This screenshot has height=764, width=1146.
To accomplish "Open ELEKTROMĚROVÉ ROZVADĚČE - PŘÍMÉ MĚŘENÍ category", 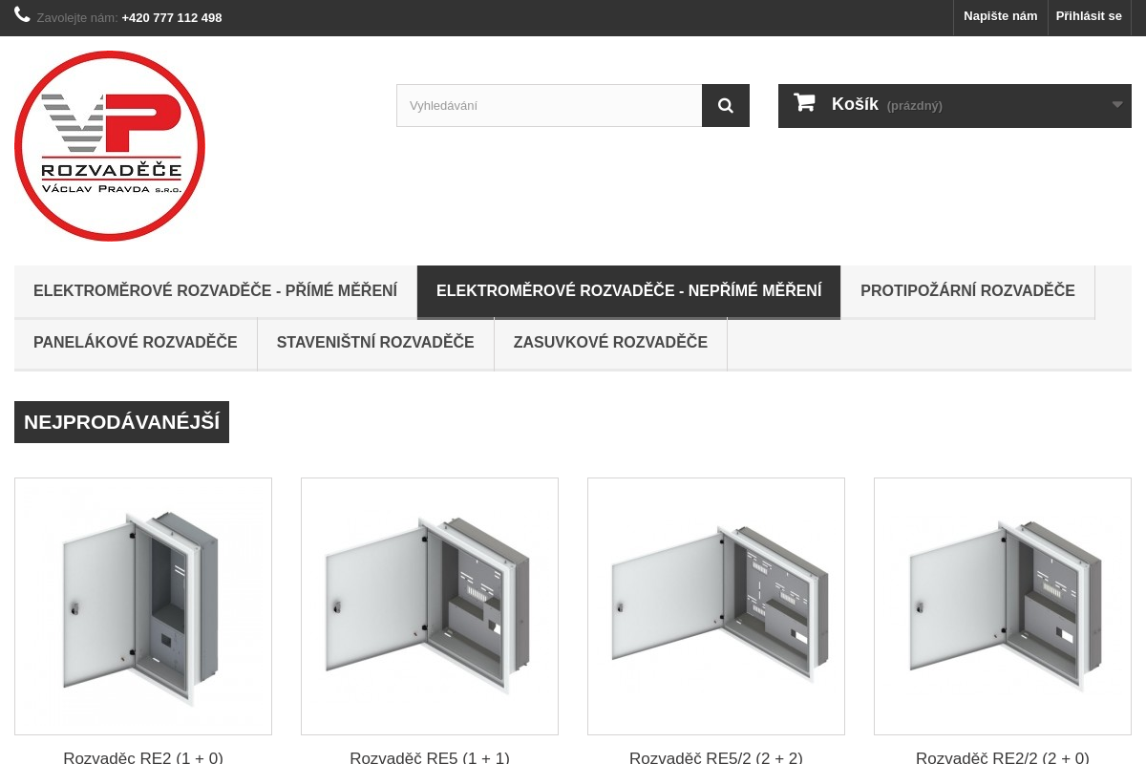I will coord(216,290).
